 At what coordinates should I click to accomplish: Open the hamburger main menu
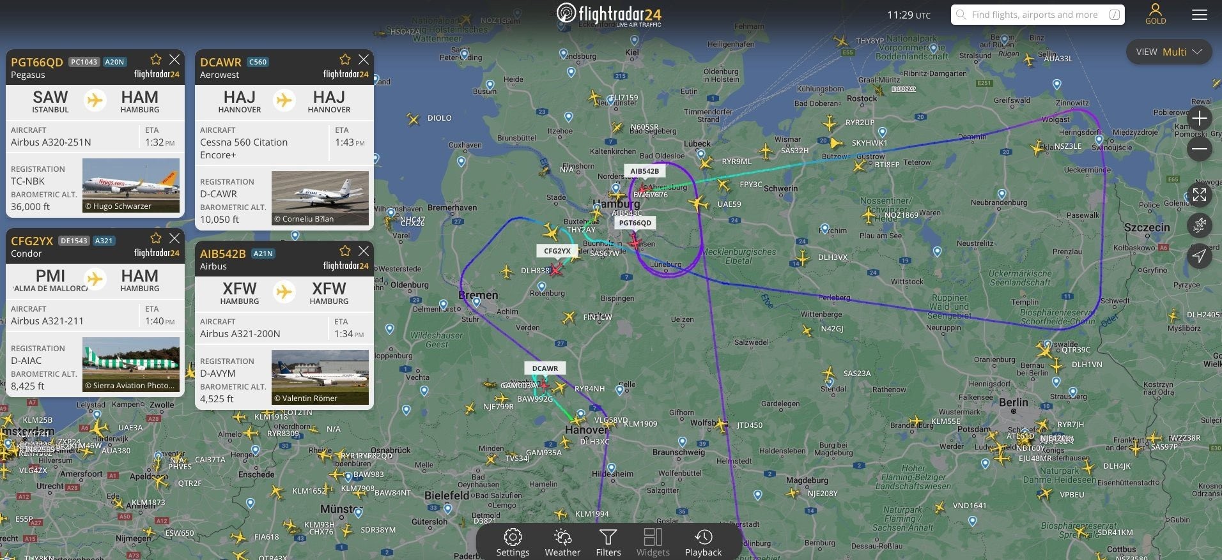pos(1200,15)
